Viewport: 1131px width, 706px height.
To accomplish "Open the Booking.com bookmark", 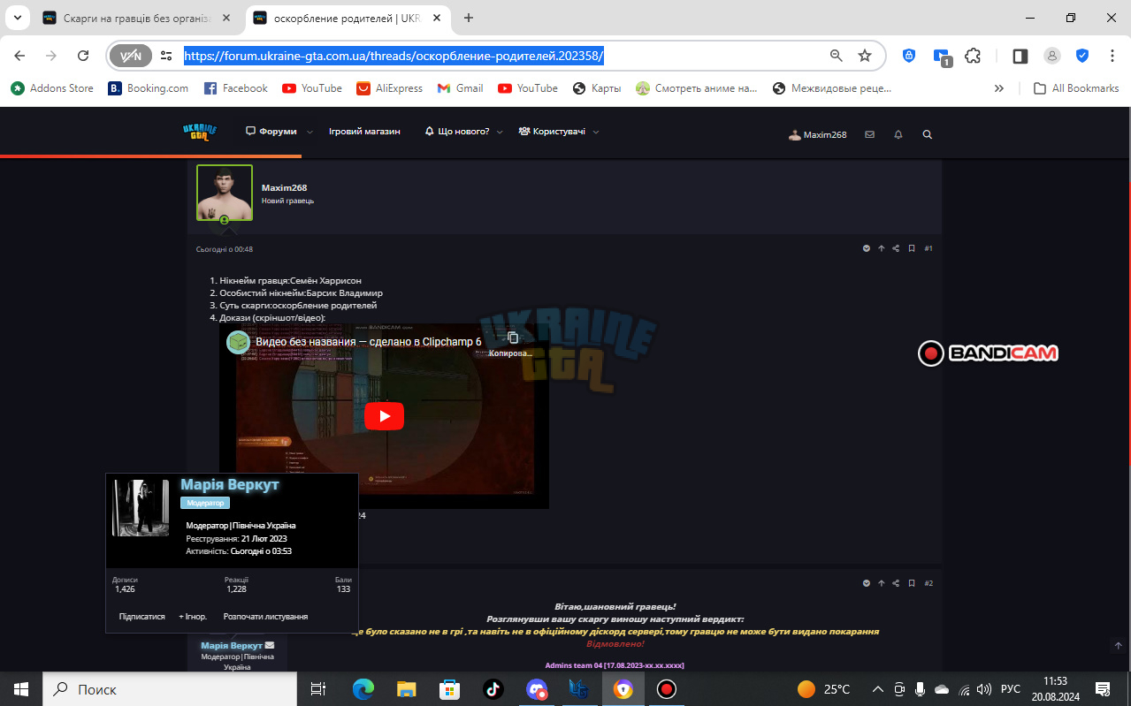I will (149, 88).
